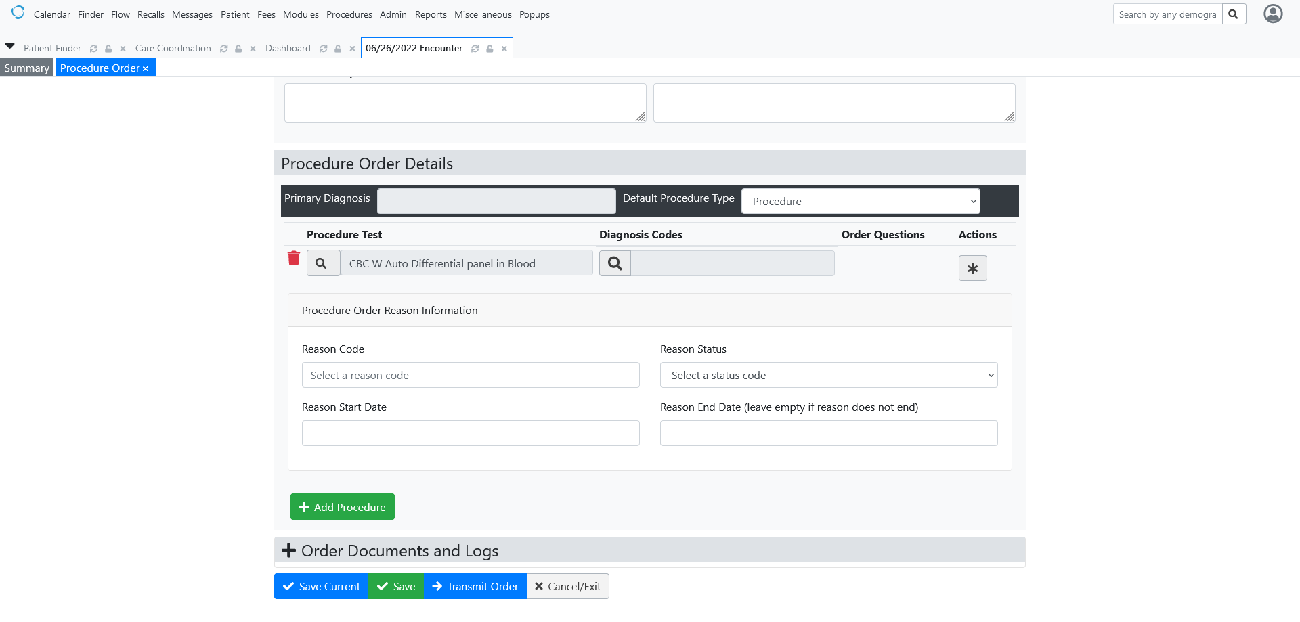Open the Procedure Test search magnifier
Image resolution: width=1300 pixels, height=622 pixels.
[x=323, y=263]
